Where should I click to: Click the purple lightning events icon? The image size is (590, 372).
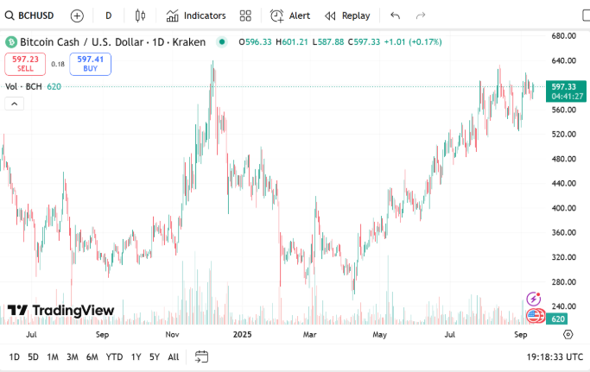pyautogui.click(x=533, y=299)
